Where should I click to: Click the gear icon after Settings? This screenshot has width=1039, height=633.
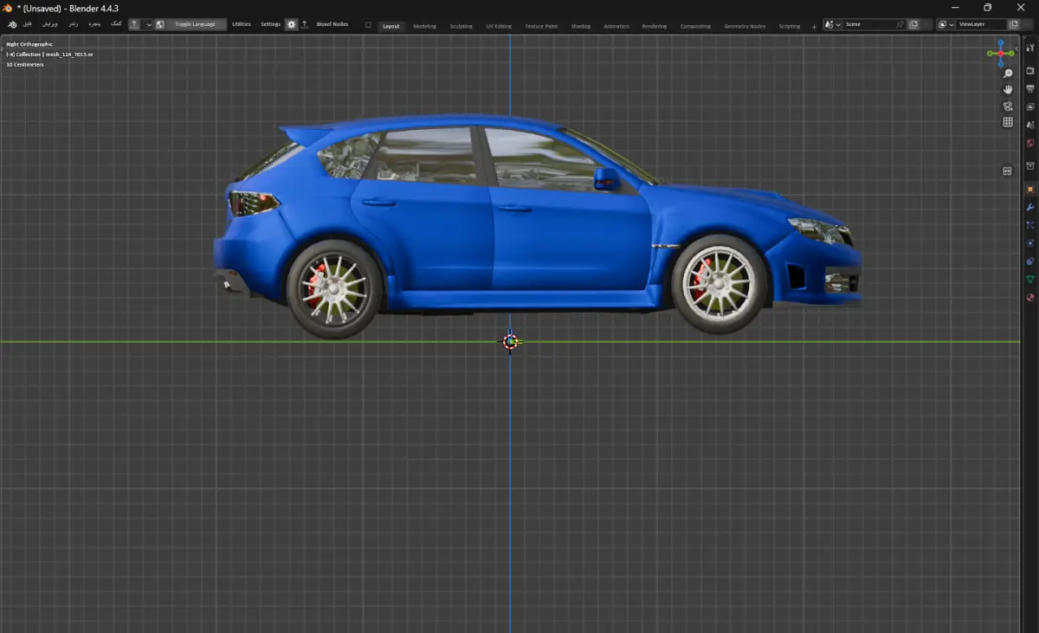coord(292,24)
